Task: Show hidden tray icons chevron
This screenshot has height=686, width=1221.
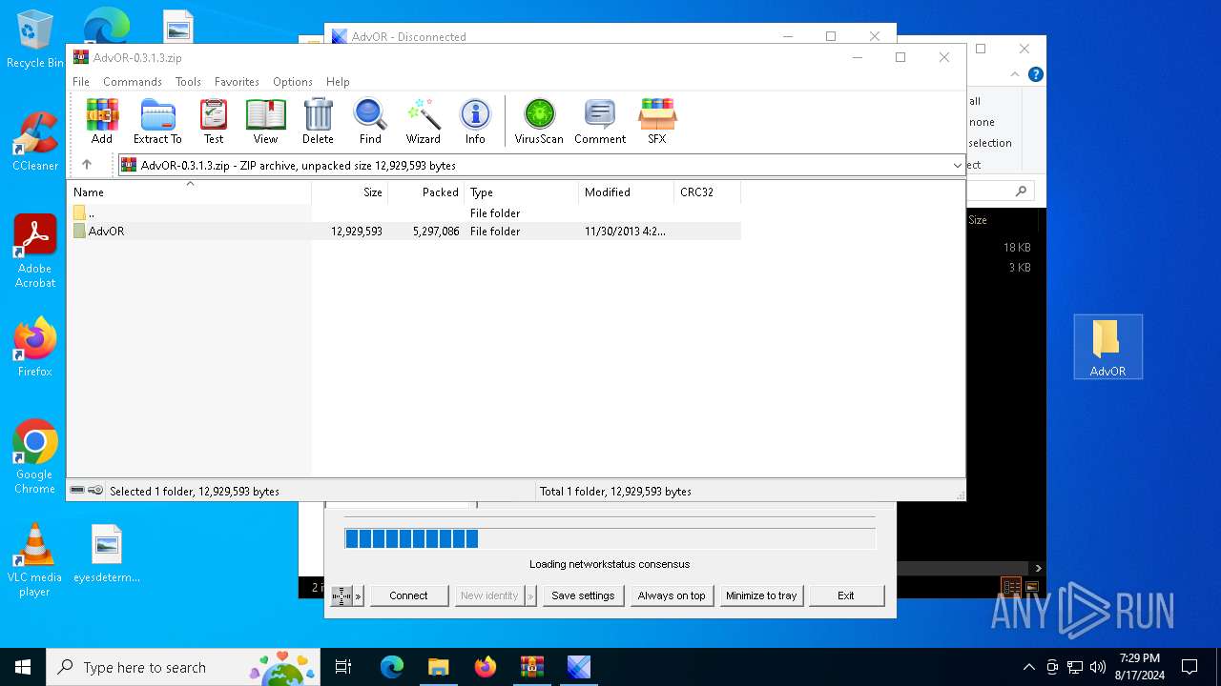Action: coord(1028,667)
